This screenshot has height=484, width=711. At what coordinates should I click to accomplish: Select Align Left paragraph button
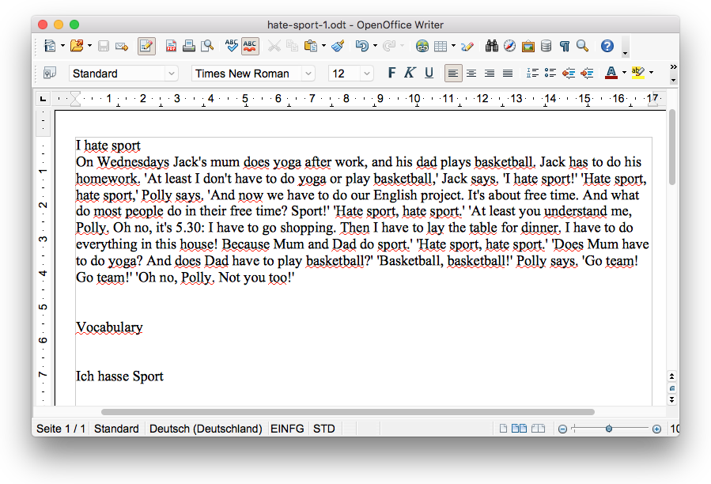(453, 73)
